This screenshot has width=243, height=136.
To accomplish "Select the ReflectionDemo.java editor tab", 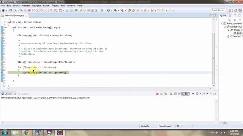I will (14, 15).
